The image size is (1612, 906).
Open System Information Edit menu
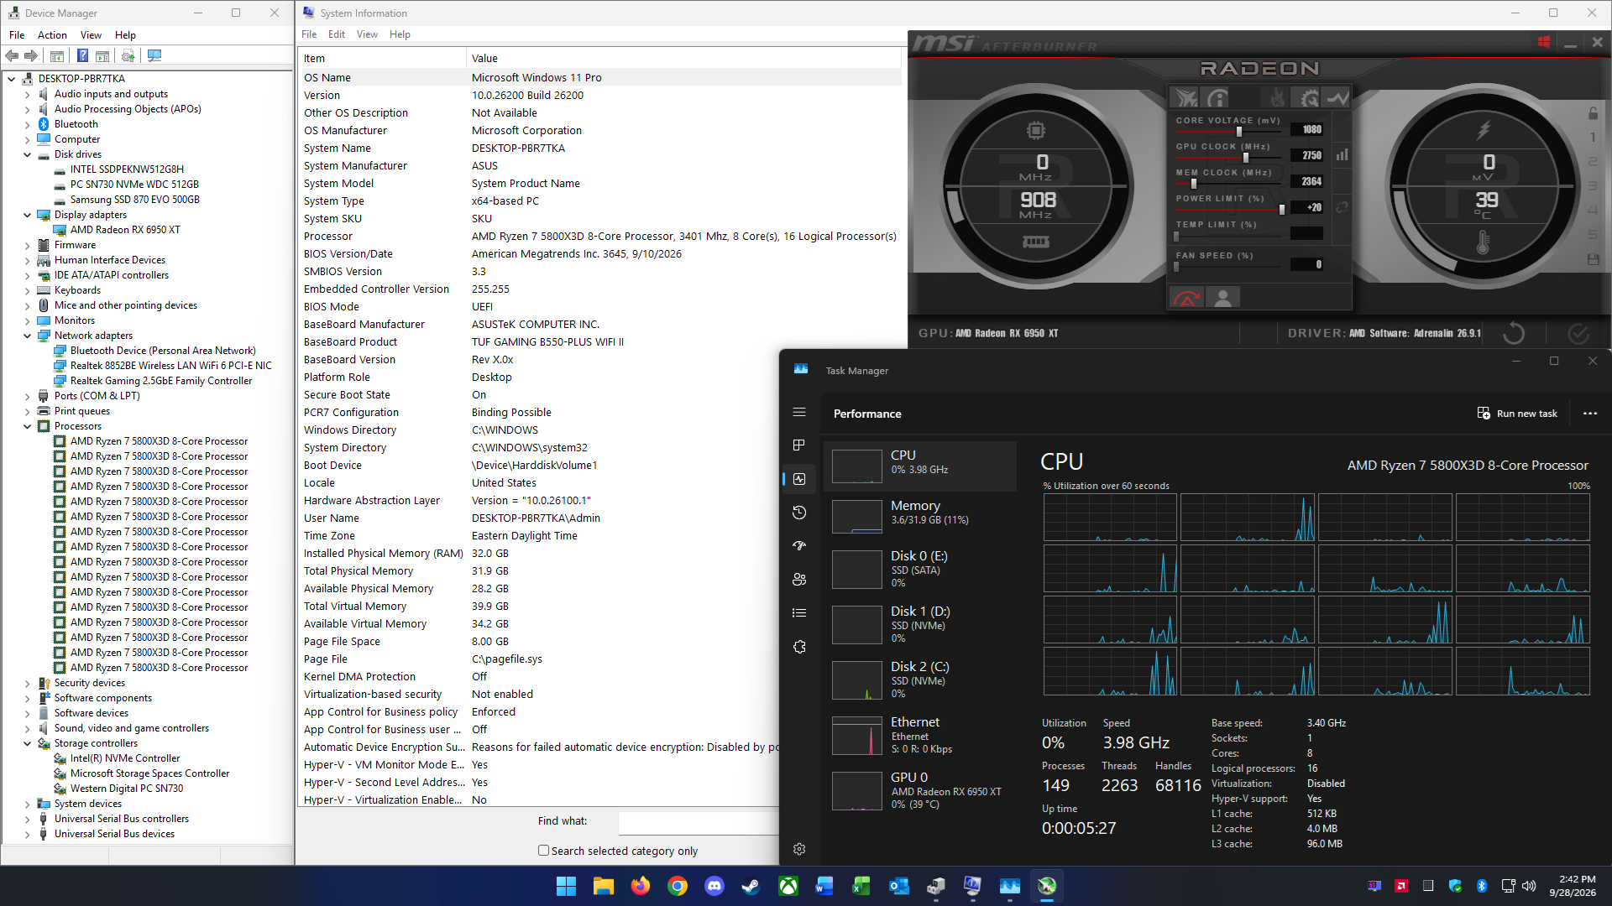[337, 34]
